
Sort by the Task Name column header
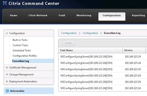point(90,50)
